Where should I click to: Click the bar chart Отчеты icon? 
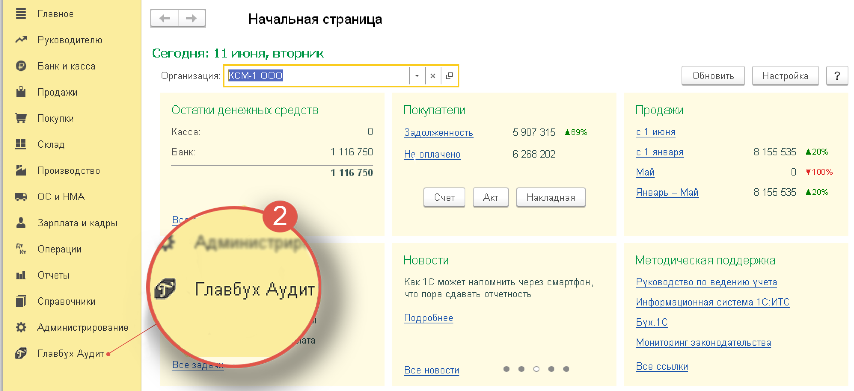tap(21, 275)
